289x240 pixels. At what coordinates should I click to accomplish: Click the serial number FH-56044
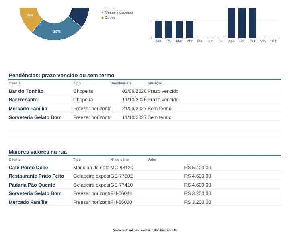click(x=121, y=193)
